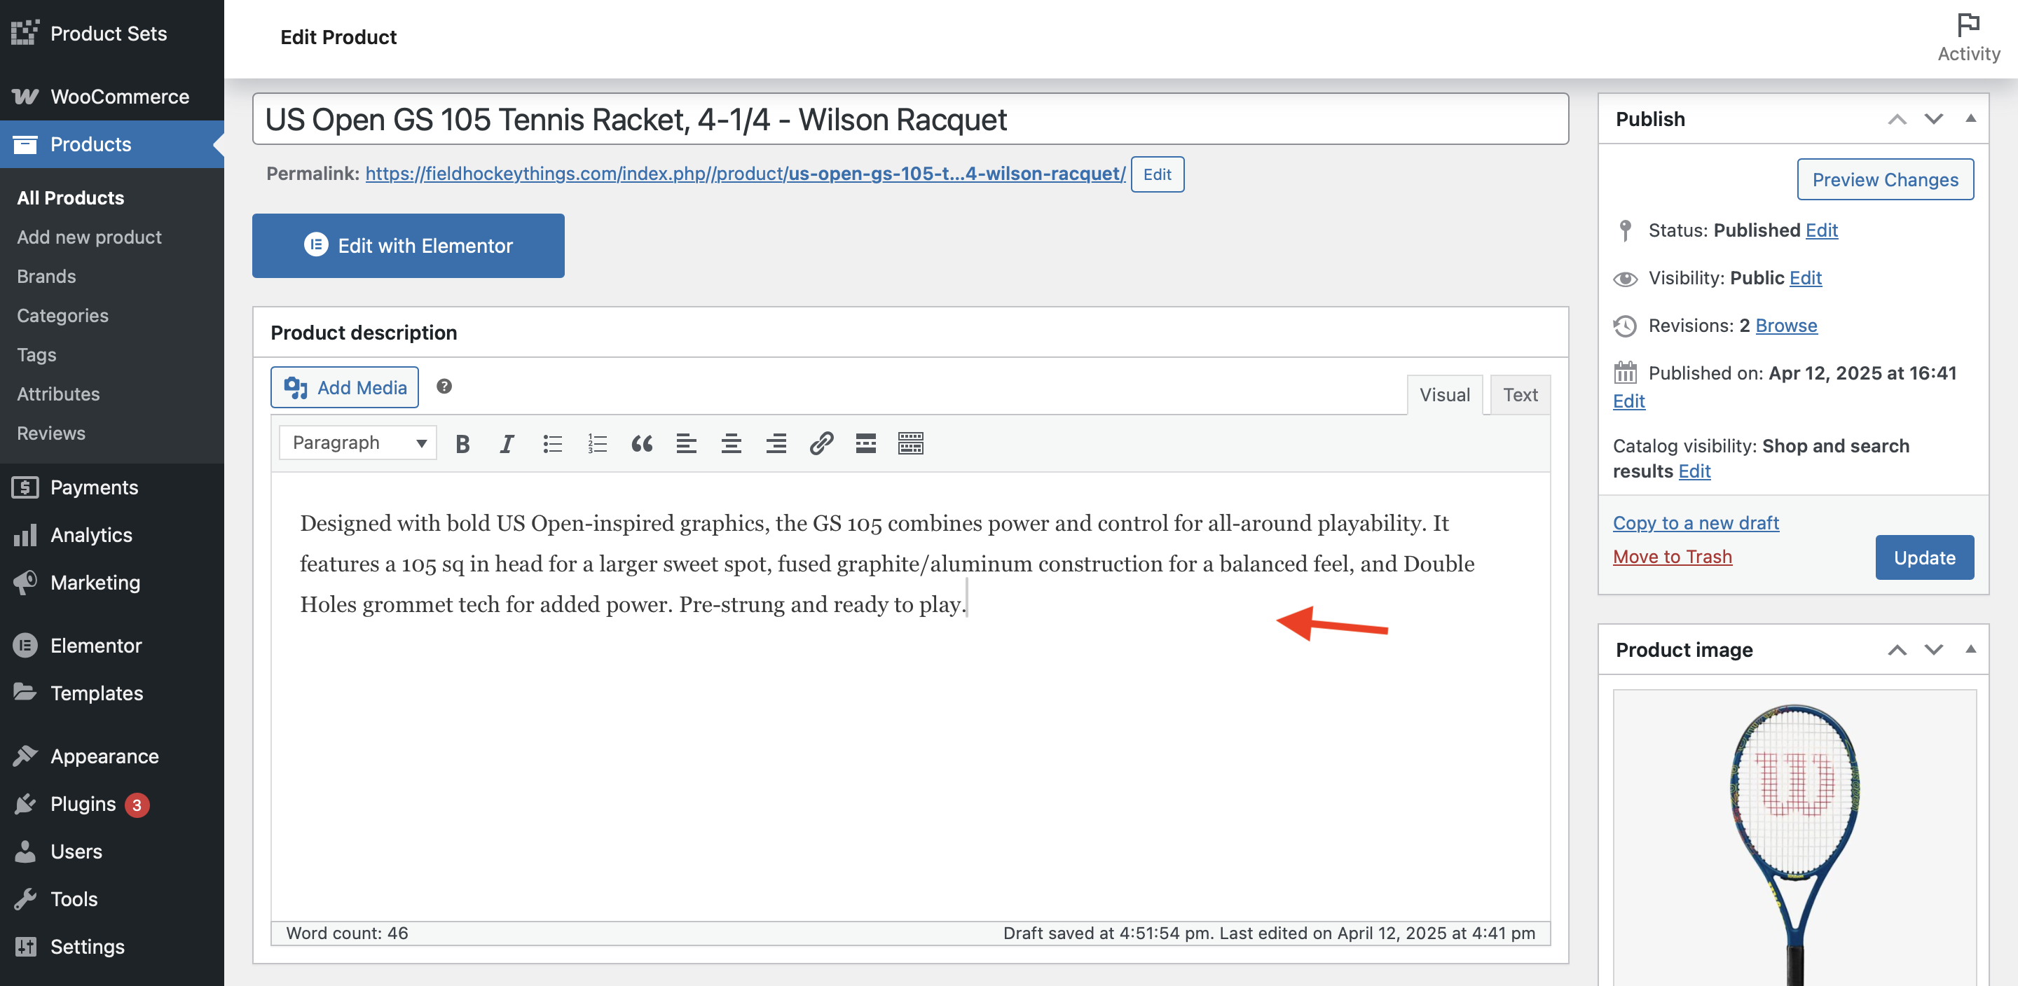Image resolution: width=2018 pixels, height=986 pixels.
Task: Insert Read More tag
Action: coord(865,444)
